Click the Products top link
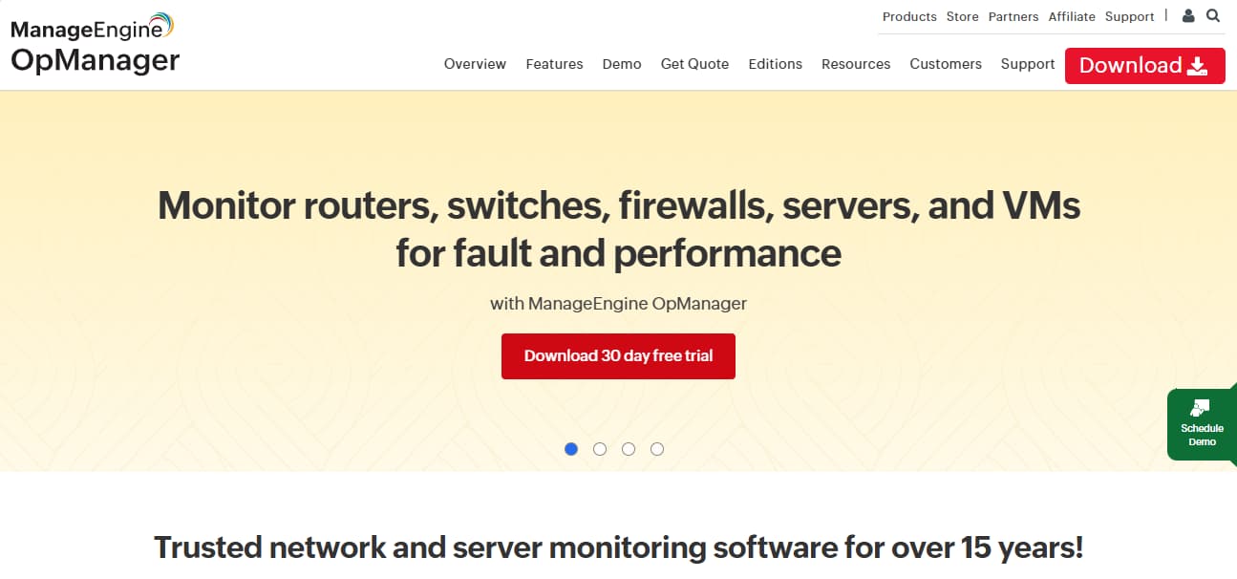Screen dimensions: 1237x579 909,16
